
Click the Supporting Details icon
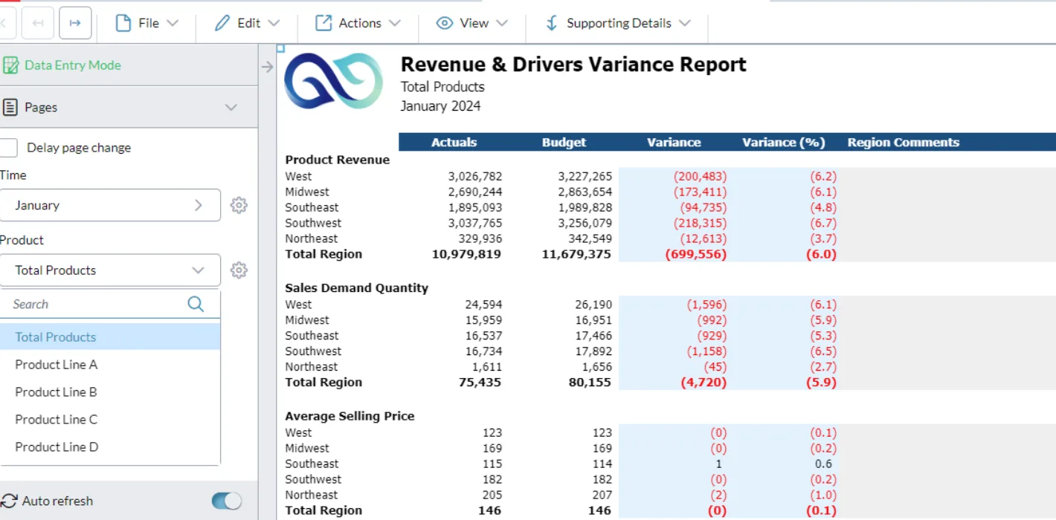[551, 23]
